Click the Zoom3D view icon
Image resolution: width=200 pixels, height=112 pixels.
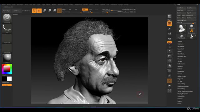point(169,61)
